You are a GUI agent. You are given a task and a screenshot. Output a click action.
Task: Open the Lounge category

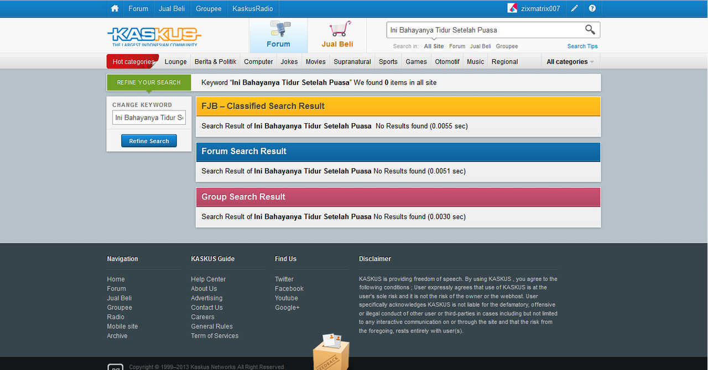176,62
